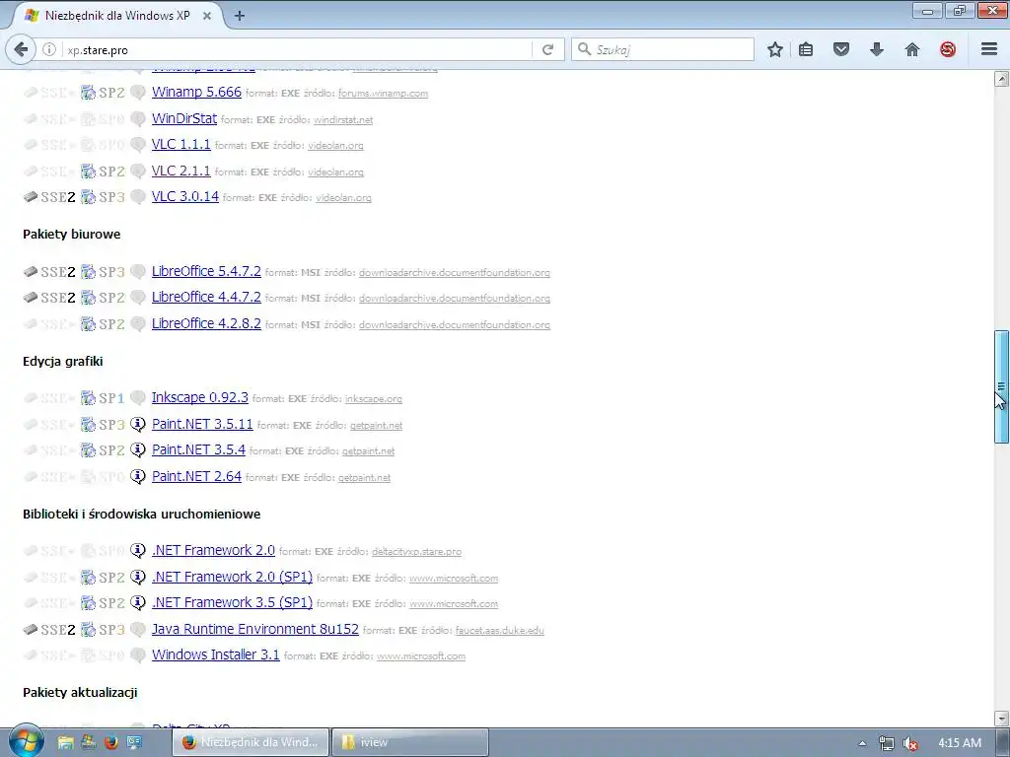Visit videolan.org source for VLC 3.0.14

tap(343, 197)
